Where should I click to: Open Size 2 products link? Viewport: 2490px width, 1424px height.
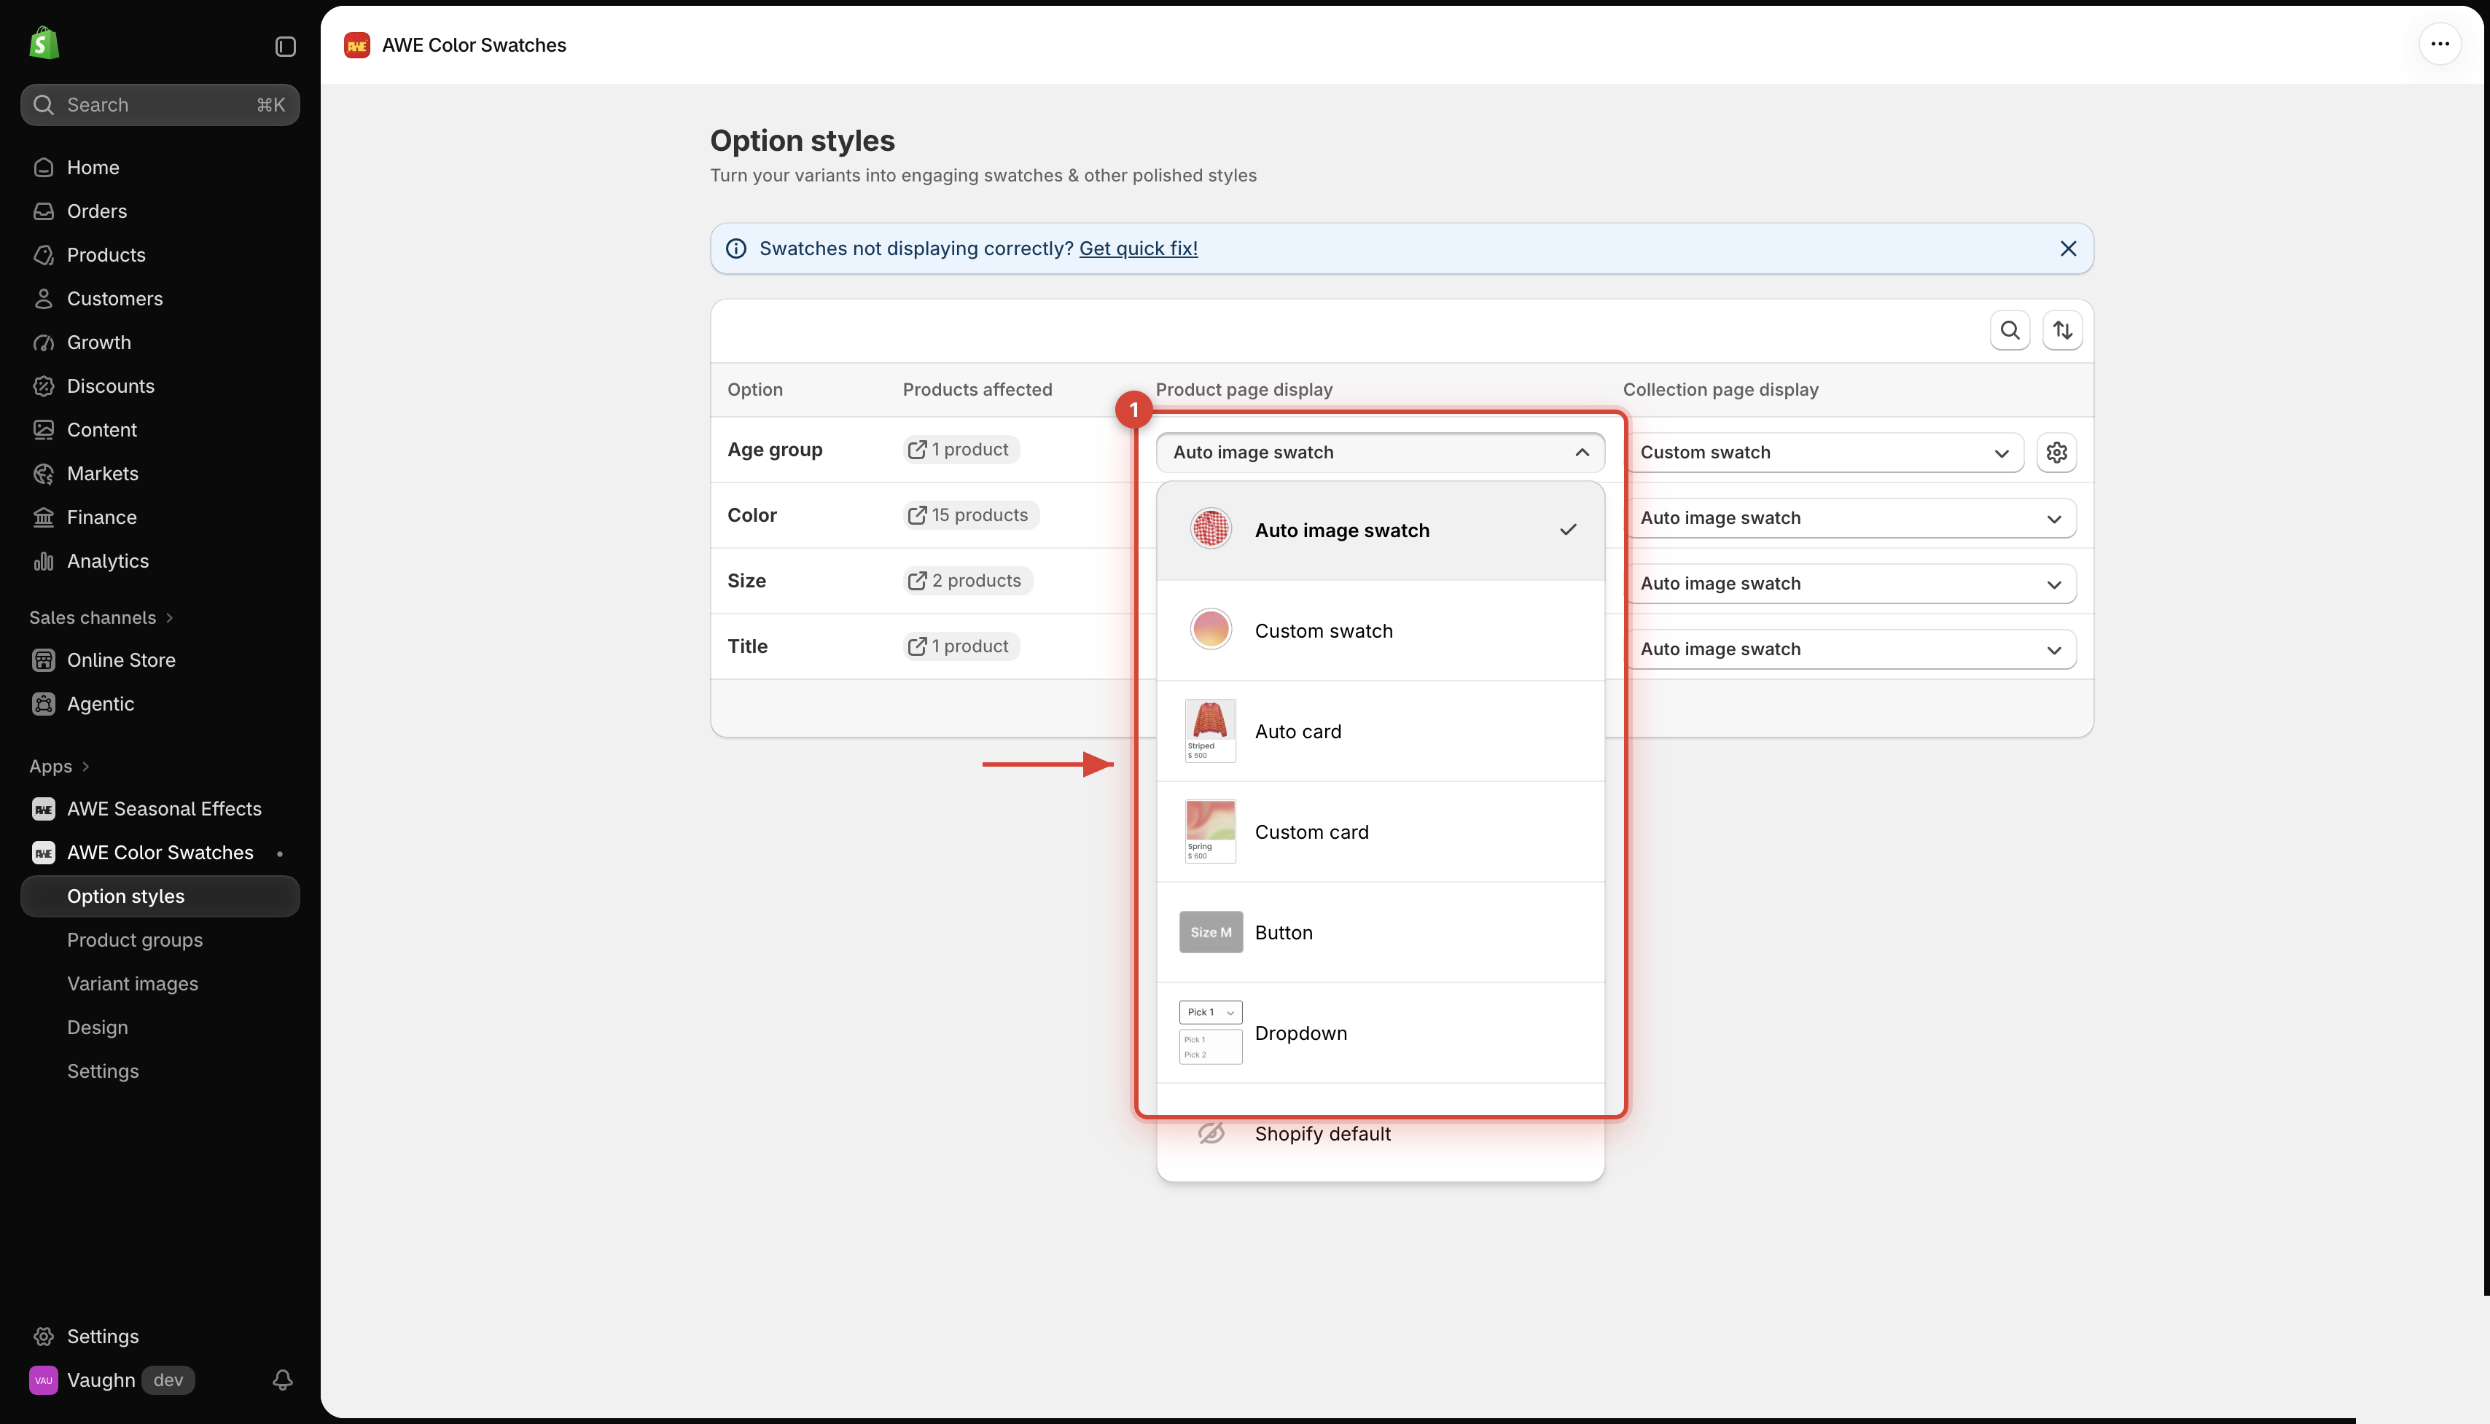(967, 581)
